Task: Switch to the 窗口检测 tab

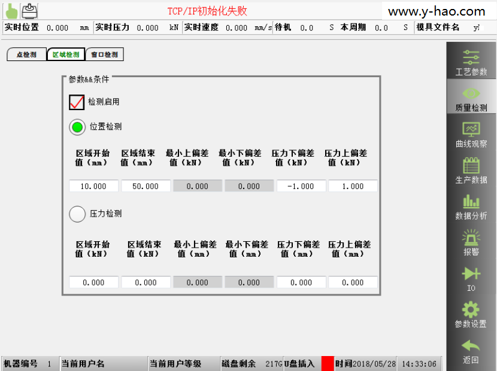Action: tap(104, 55)
